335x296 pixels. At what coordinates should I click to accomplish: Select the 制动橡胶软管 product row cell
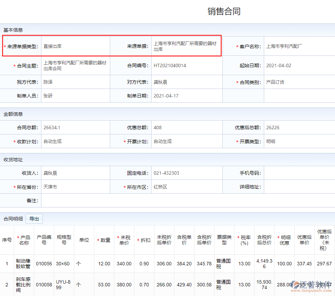click(x=23, y=264)
